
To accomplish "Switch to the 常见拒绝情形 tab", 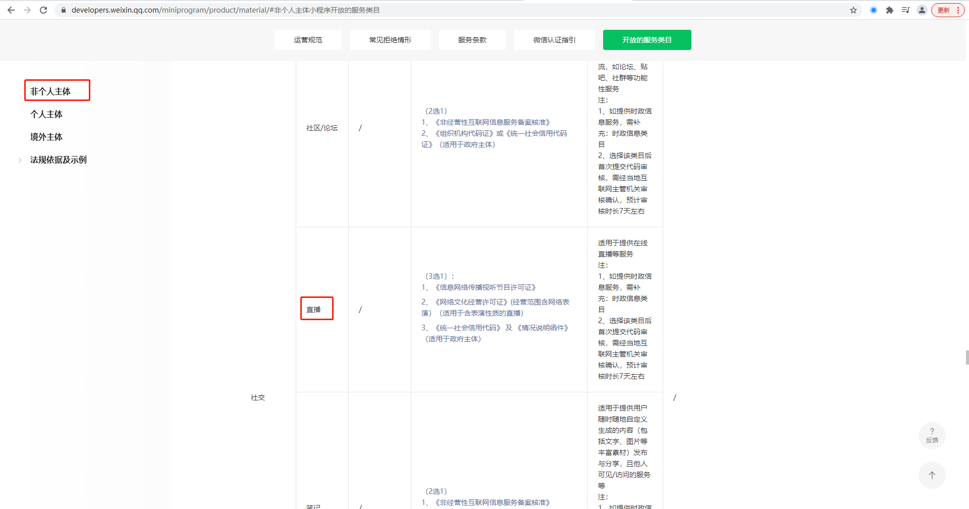I will tap(390, 40).
